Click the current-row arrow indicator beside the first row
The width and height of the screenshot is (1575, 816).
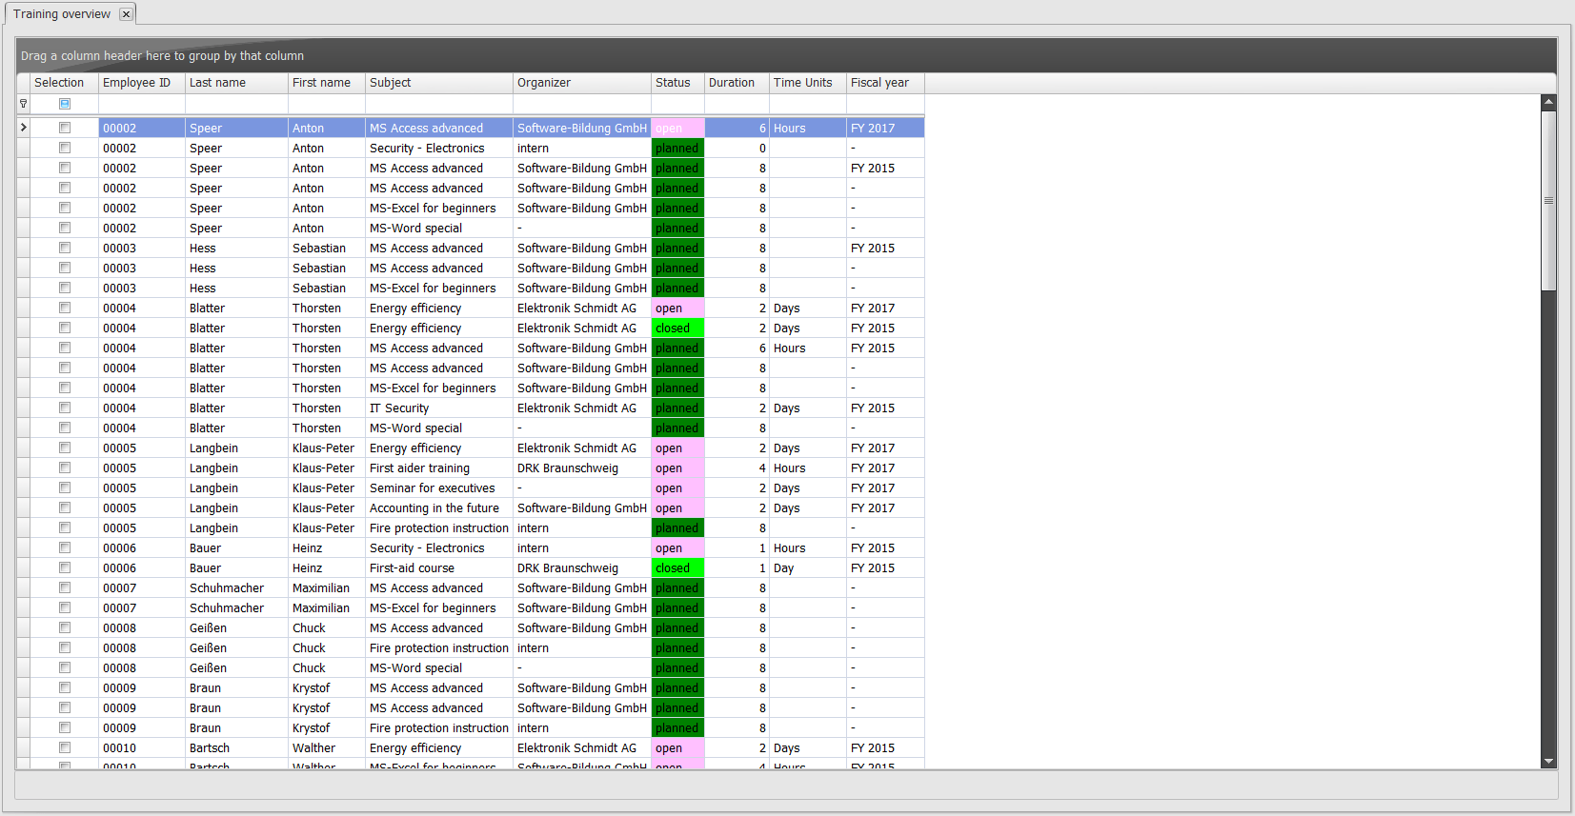point(23,128)
